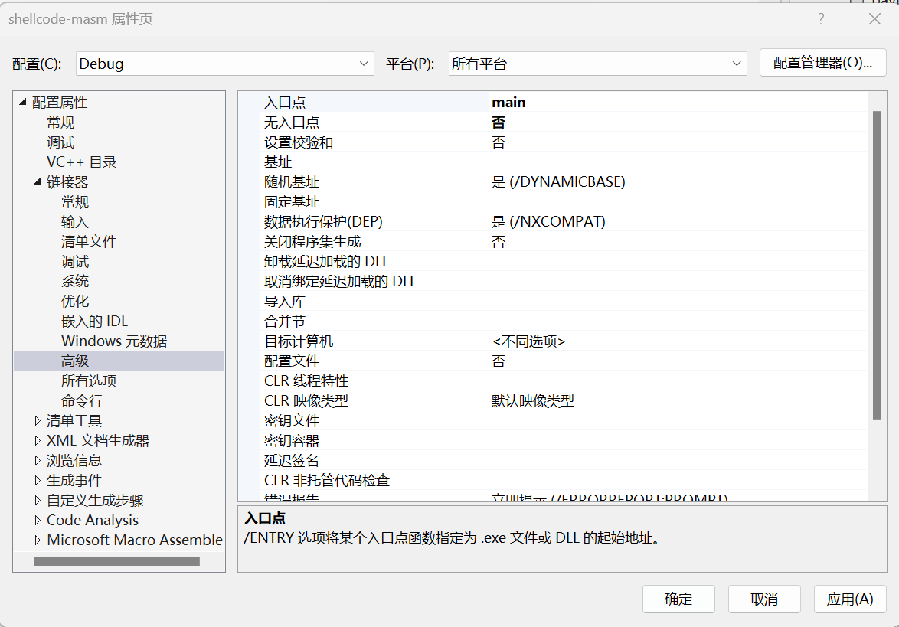Expand the Code Analysis node
The width and height of the screenshot is (899, 627).
coord(38,521)
